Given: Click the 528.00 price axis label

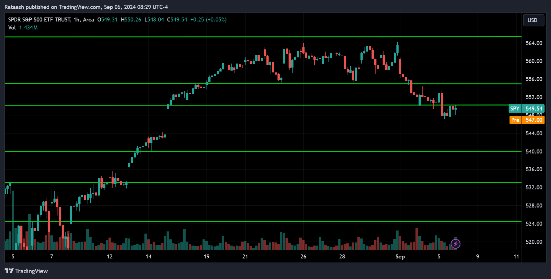Looking at the screenshot, I should [534, 206].
